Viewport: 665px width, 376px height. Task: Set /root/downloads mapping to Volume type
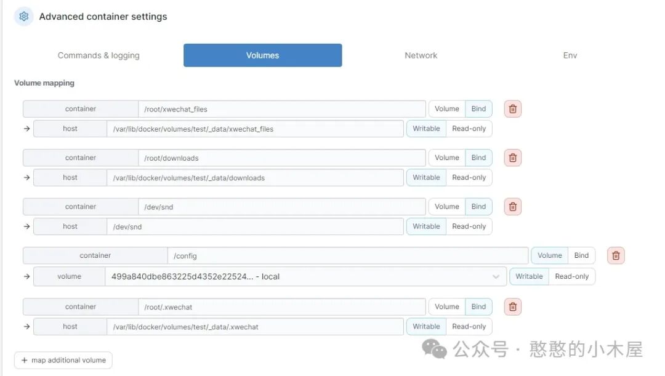[446, 158]
